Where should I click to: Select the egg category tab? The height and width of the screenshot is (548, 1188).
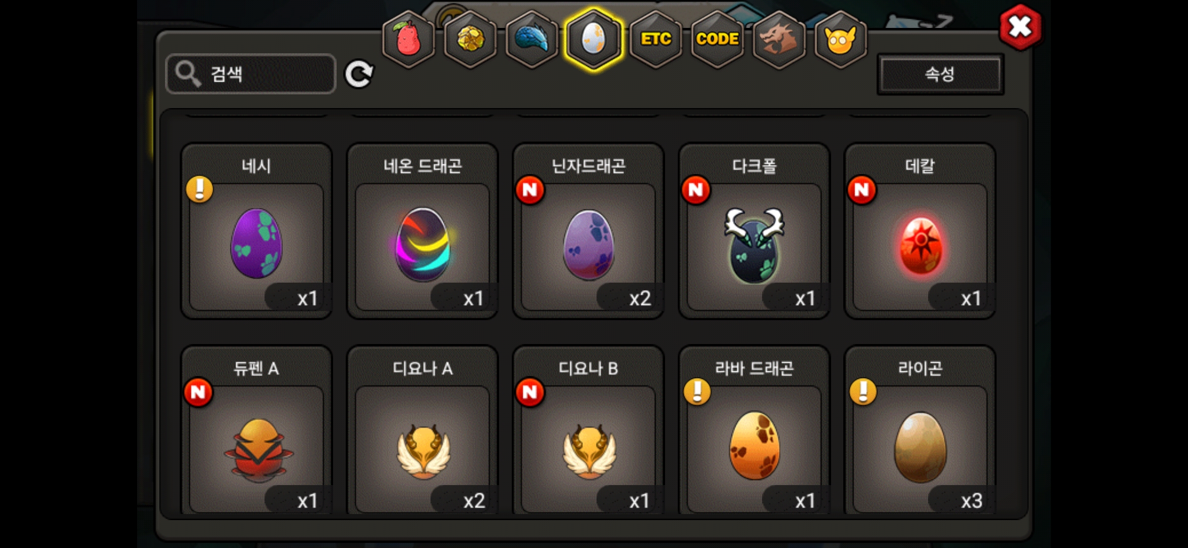tap(593, 40)
